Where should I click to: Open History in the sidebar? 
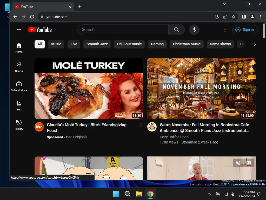click(19, 125)
